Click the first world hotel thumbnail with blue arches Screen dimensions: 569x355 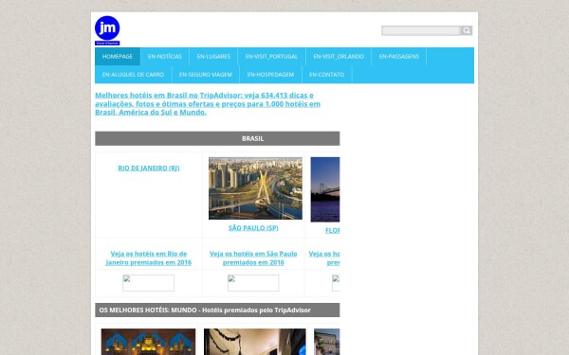tap(148, 342)
